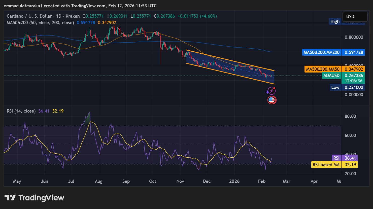Select the RSI (14, close) indicator legend
Screen dimensions: 373x209
coord(21,111)
